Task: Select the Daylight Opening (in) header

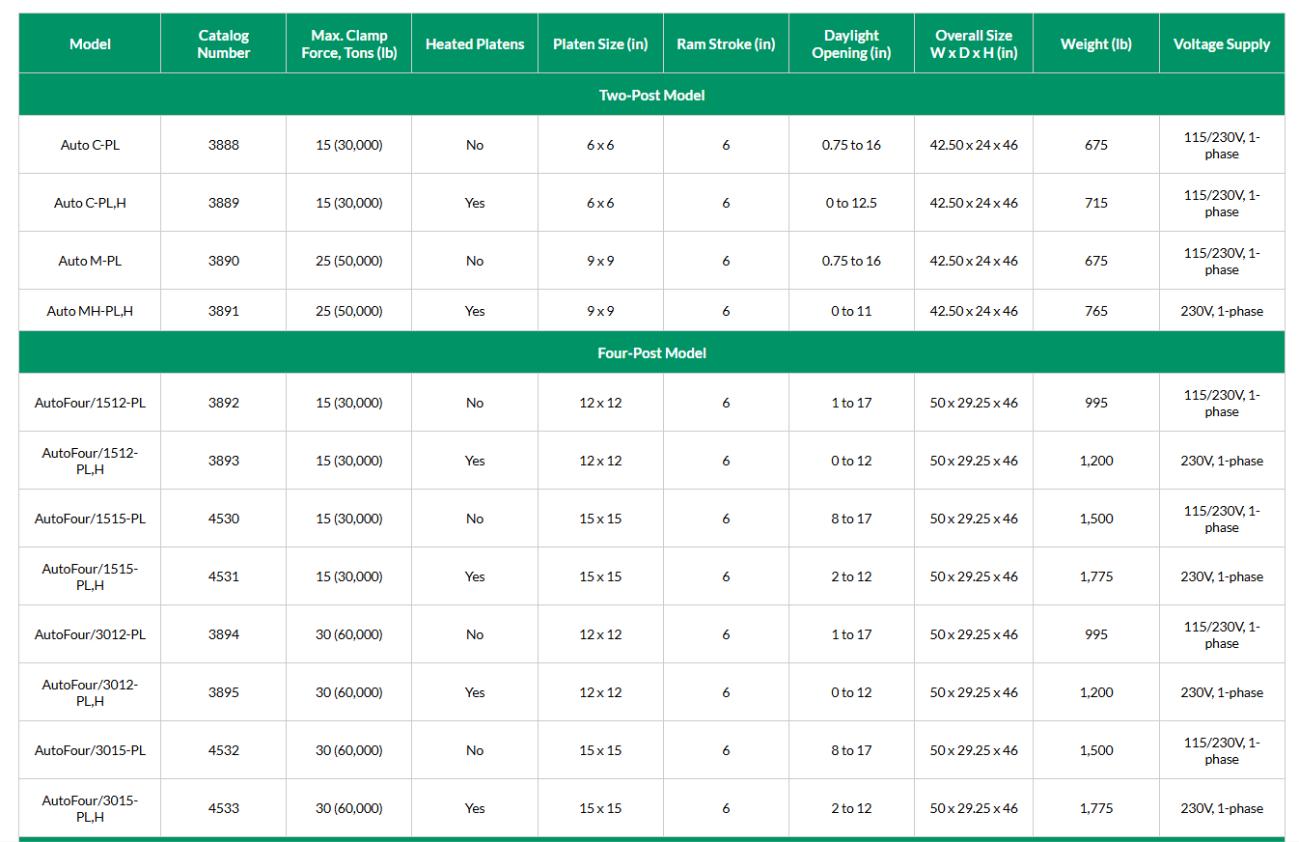Action: pos(851,43)
